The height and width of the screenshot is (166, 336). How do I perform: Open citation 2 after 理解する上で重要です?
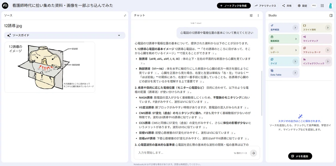point(201,81)
